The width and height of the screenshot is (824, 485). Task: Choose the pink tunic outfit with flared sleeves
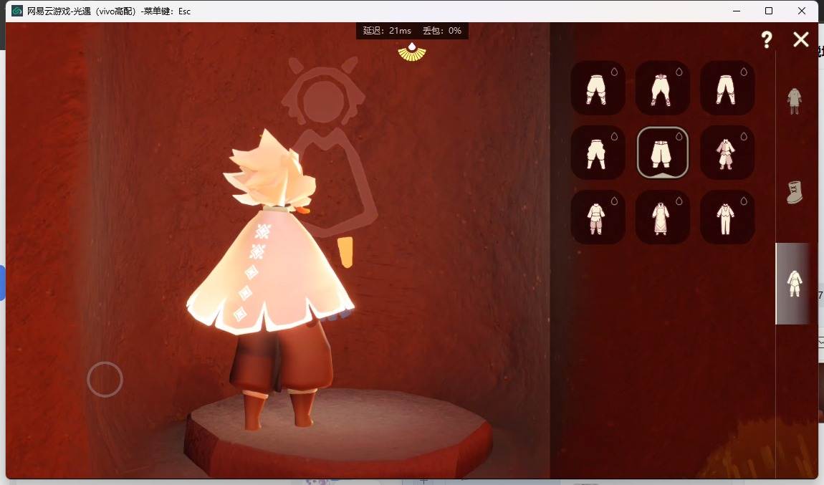pyautogui.click(x=728, y=153)
